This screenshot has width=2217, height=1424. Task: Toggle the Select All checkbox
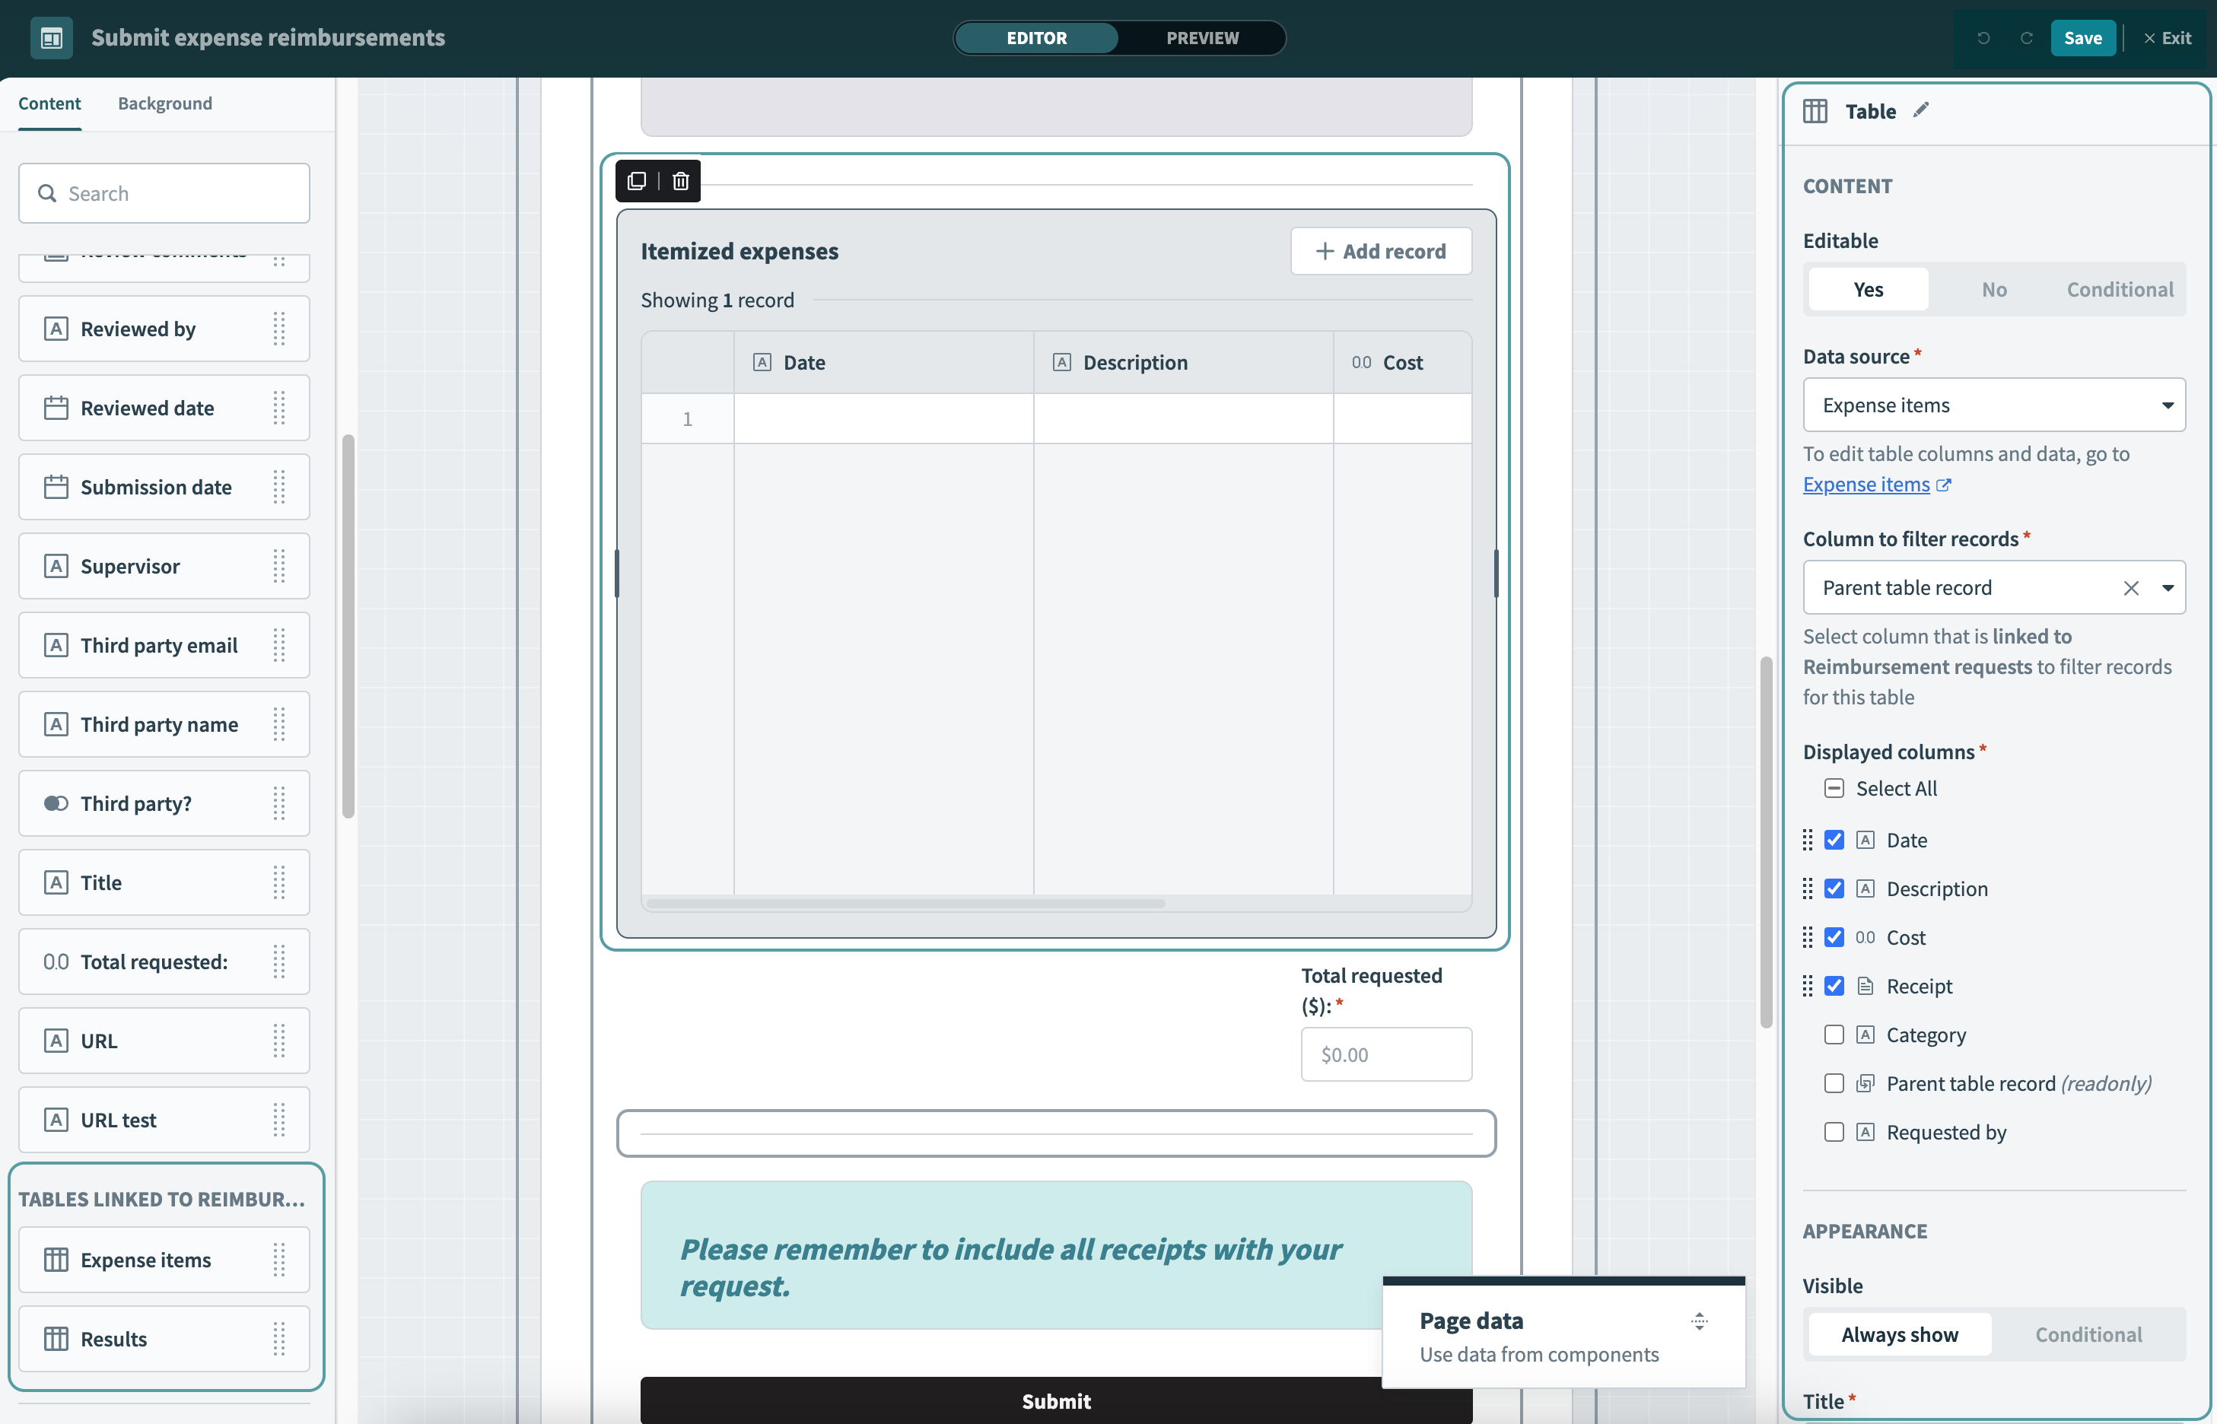(1834, 789)
